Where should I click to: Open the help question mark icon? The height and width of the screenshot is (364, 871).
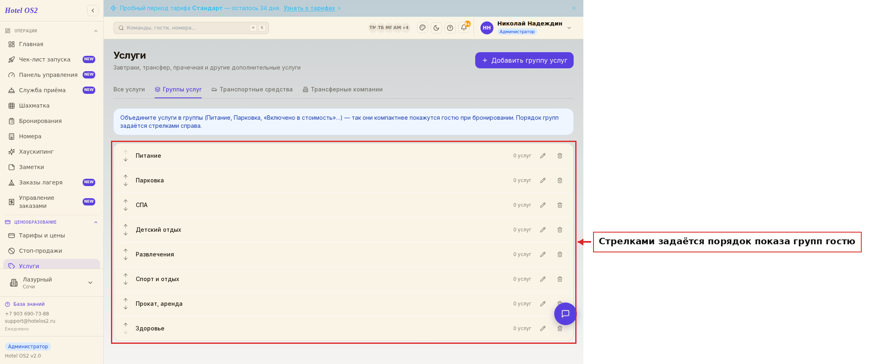(450, 28)
